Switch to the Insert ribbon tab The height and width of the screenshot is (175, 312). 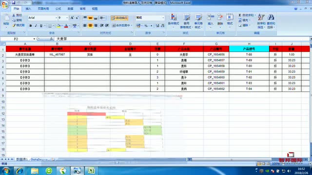pyautogui.click(x=28, y=9)
